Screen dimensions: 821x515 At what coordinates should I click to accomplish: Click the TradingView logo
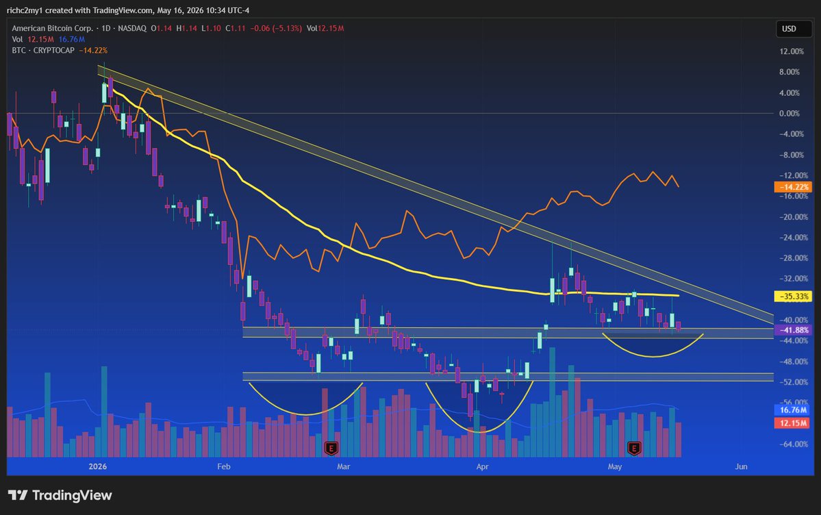pyautogui.click(x=60, y=495)
